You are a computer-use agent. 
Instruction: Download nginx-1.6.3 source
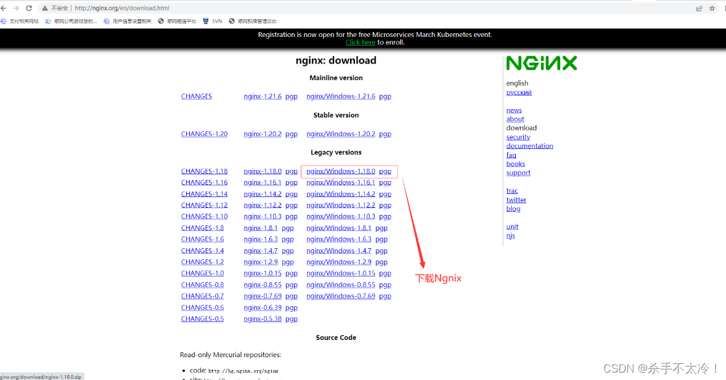261,240
